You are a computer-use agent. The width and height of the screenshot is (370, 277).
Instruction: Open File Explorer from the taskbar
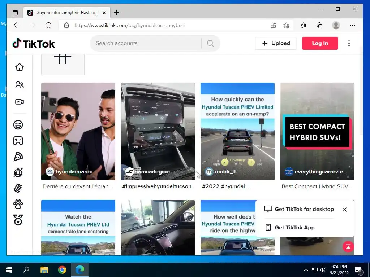point(44,270)
